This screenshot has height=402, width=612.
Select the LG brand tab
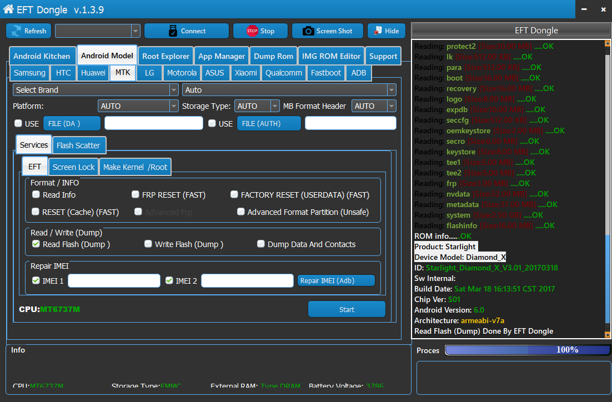pos(149,73)
